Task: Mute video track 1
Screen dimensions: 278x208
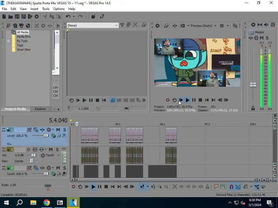Action: (58, 130)
